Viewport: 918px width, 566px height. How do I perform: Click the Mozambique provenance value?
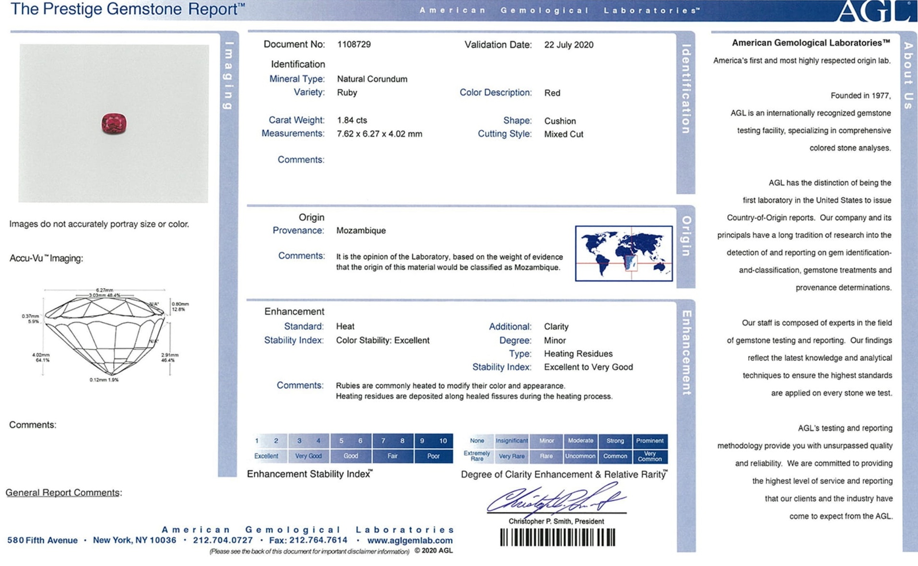[361, 231]
